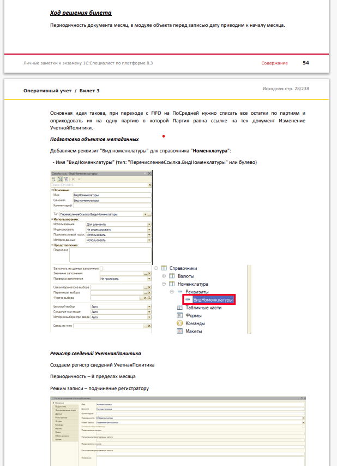337x466 pixels.
Task: Click the magnifier icon beside Форма выбора
Action: point(149,298)
